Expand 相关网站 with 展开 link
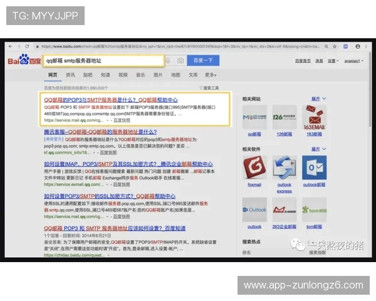This screenshot has width=376, height=301. point(318,99)
